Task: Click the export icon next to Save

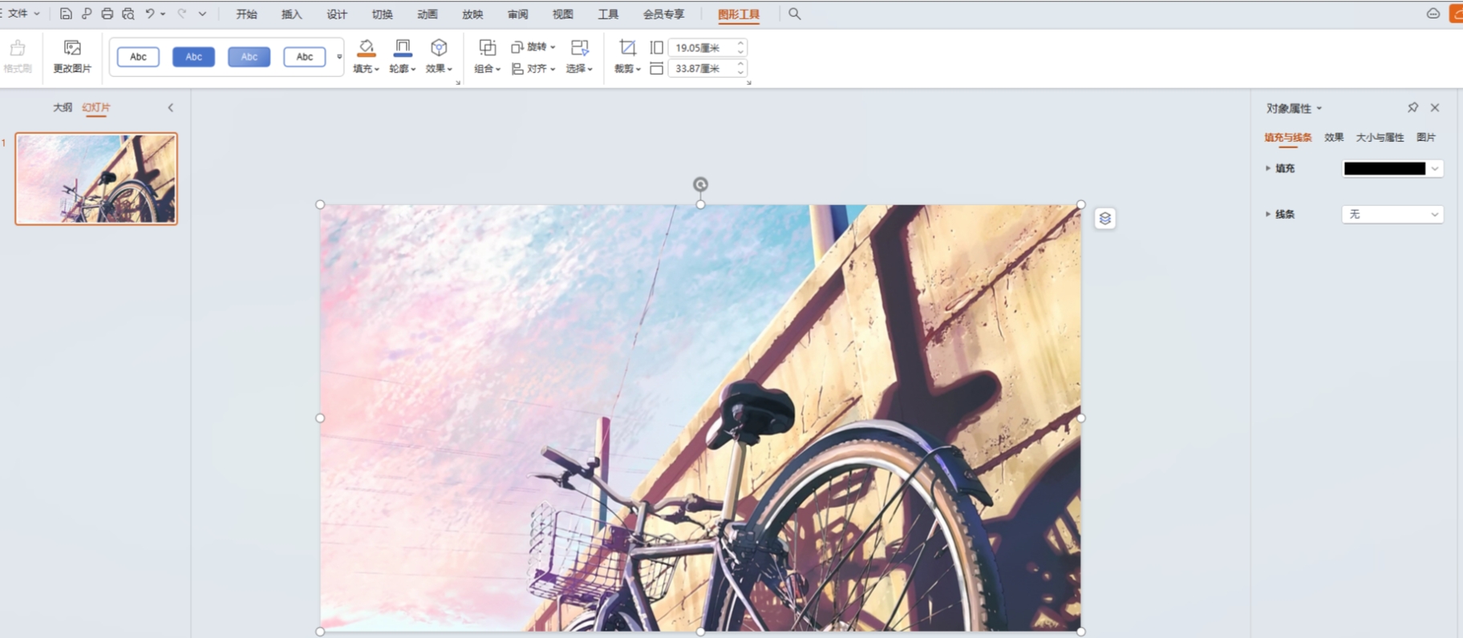Action: click(86, 14)
